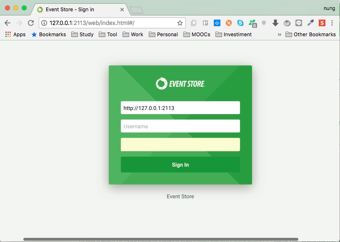Open the MOOCs bookmarks folder

(x=197, y=35)
